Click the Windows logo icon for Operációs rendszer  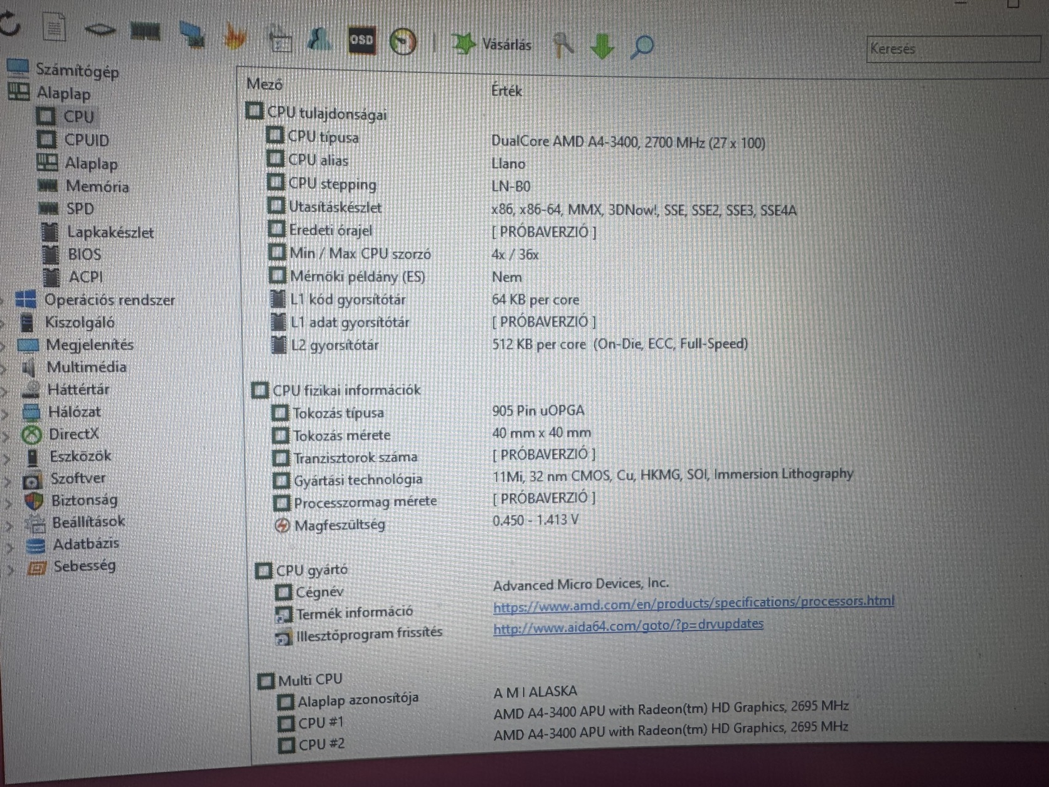[x=25, y=299]
